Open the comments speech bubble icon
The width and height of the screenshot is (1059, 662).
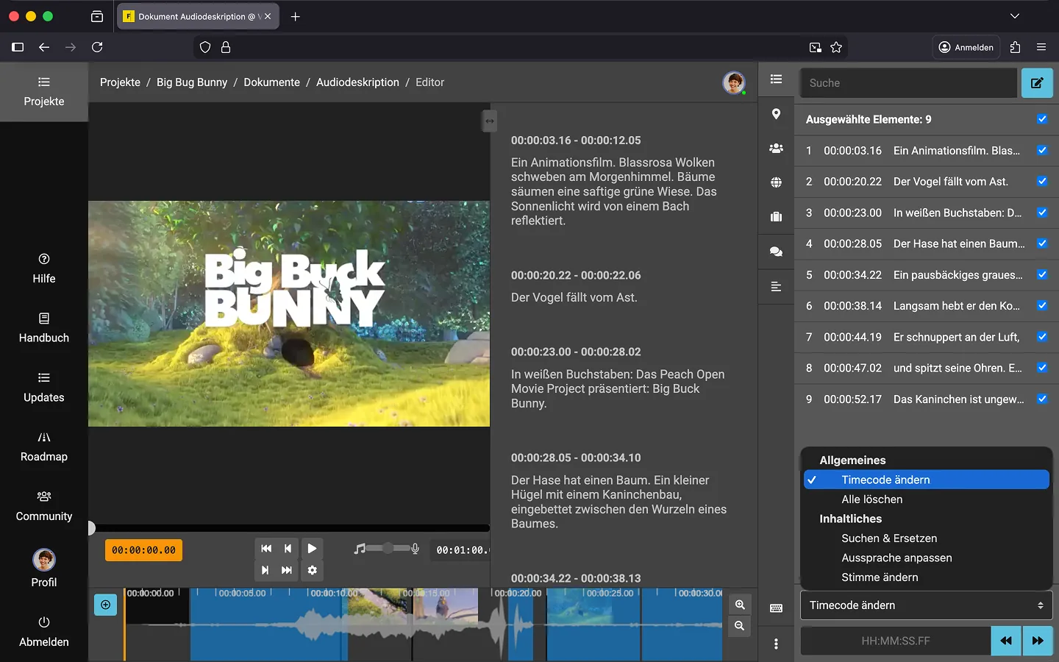click(776, 252)
